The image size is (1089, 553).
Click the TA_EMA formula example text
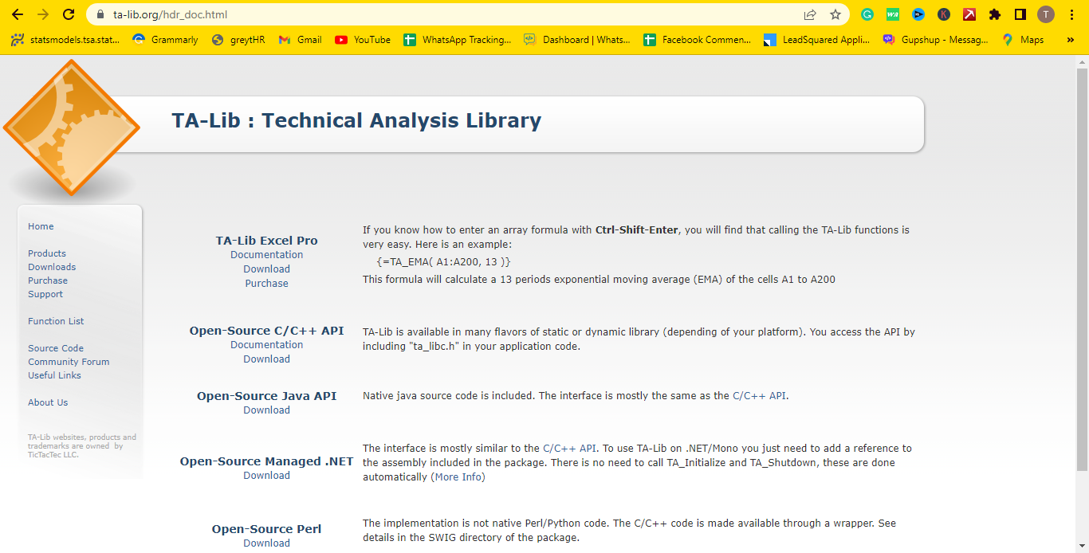coord(444,261)
